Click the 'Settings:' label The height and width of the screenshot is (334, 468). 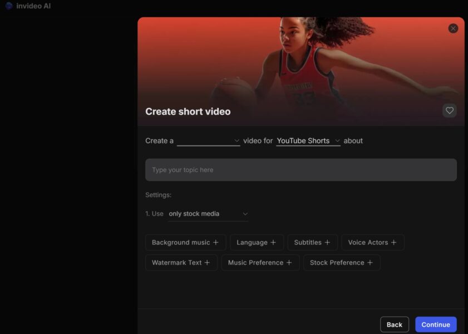[x=158, y=195]
